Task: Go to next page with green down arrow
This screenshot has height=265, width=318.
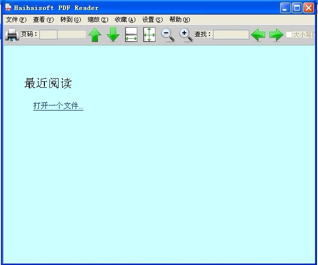Action: [113, 35]
